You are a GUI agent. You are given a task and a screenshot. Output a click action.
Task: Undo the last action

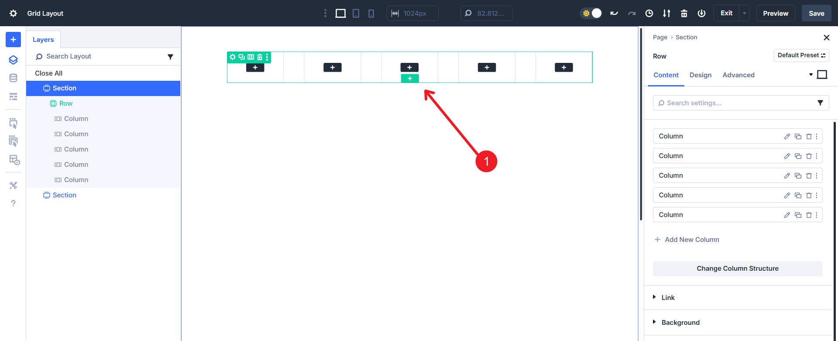point(614,13)
